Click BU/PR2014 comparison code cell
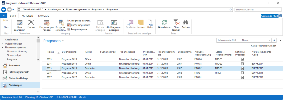The height and width of the screenshot is (100, 283). tap(258, 64)
